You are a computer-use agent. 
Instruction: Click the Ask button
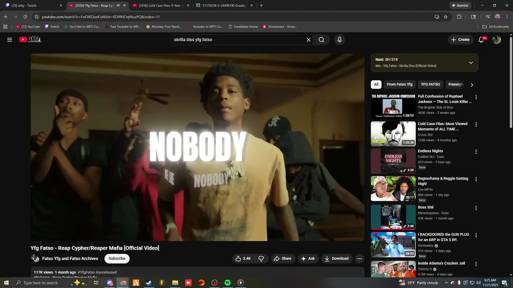pyautogui.click(x=308, y=258)
